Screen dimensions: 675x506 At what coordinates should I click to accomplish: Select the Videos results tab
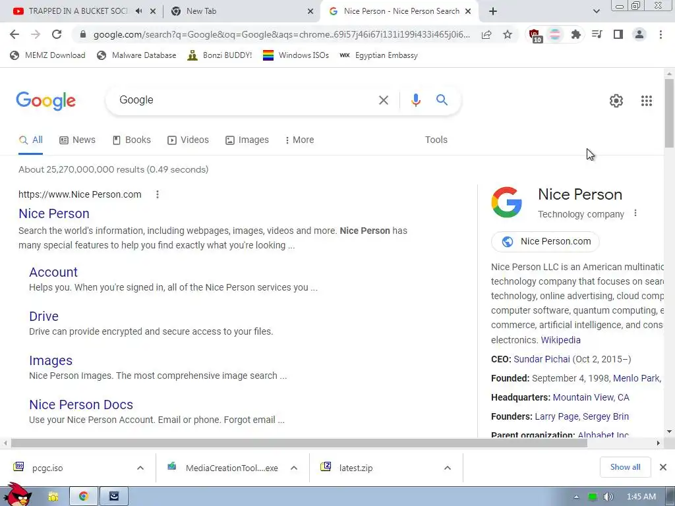coord(188,140)
